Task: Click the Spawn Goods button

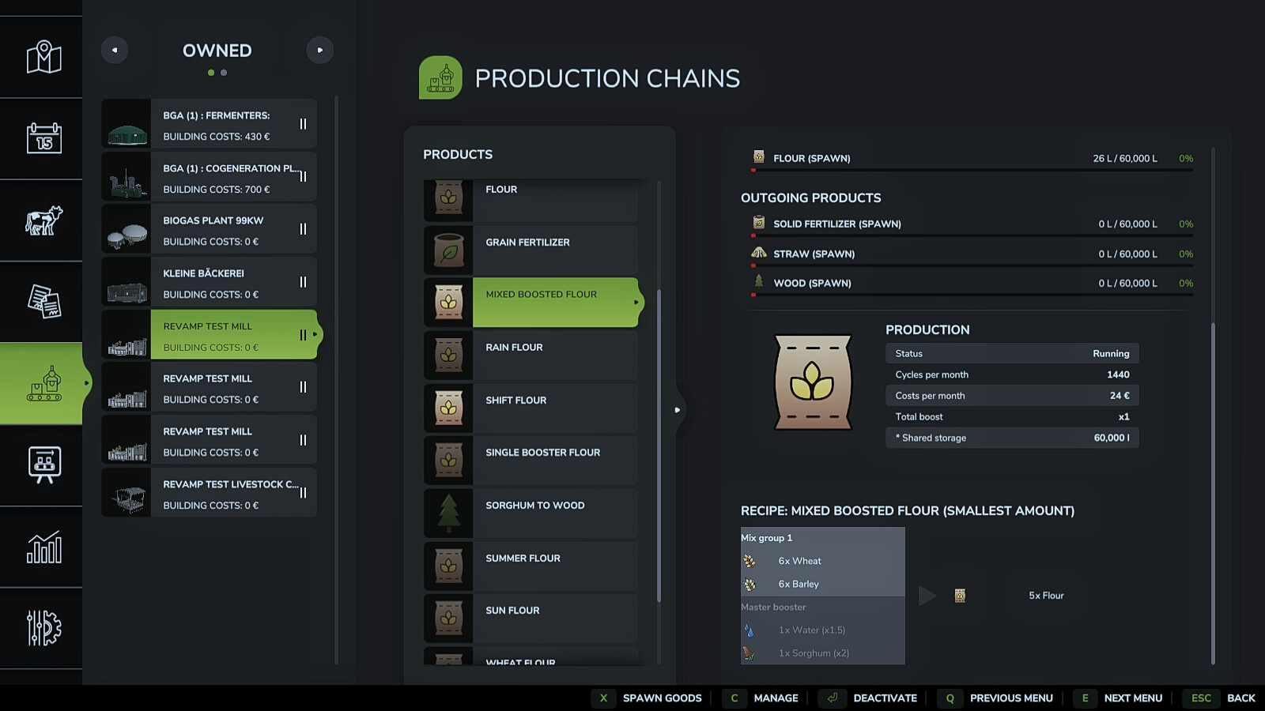Action: click(x=648, y=698)
